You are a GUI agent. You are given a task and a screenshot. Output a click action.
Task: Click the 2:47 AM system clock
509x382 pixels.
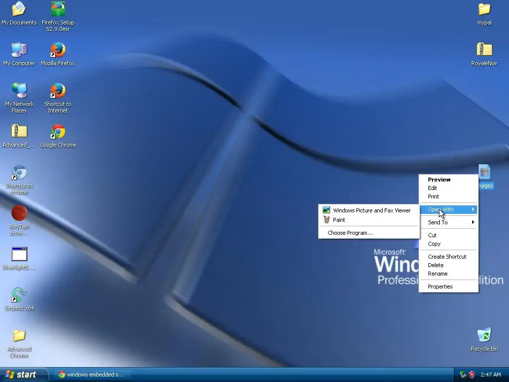click(x=491, y=375)
